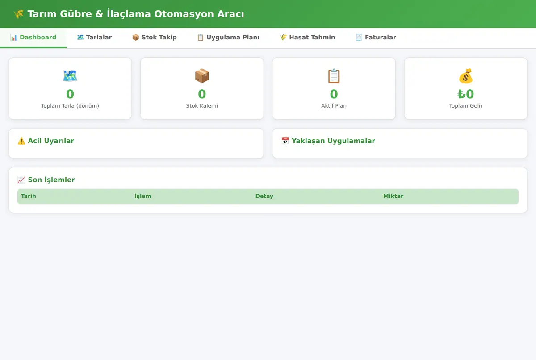536x360 pixels.
Task: Click the warning icon beside Acil Uyarılar
Action: click(x=21, y=141)
